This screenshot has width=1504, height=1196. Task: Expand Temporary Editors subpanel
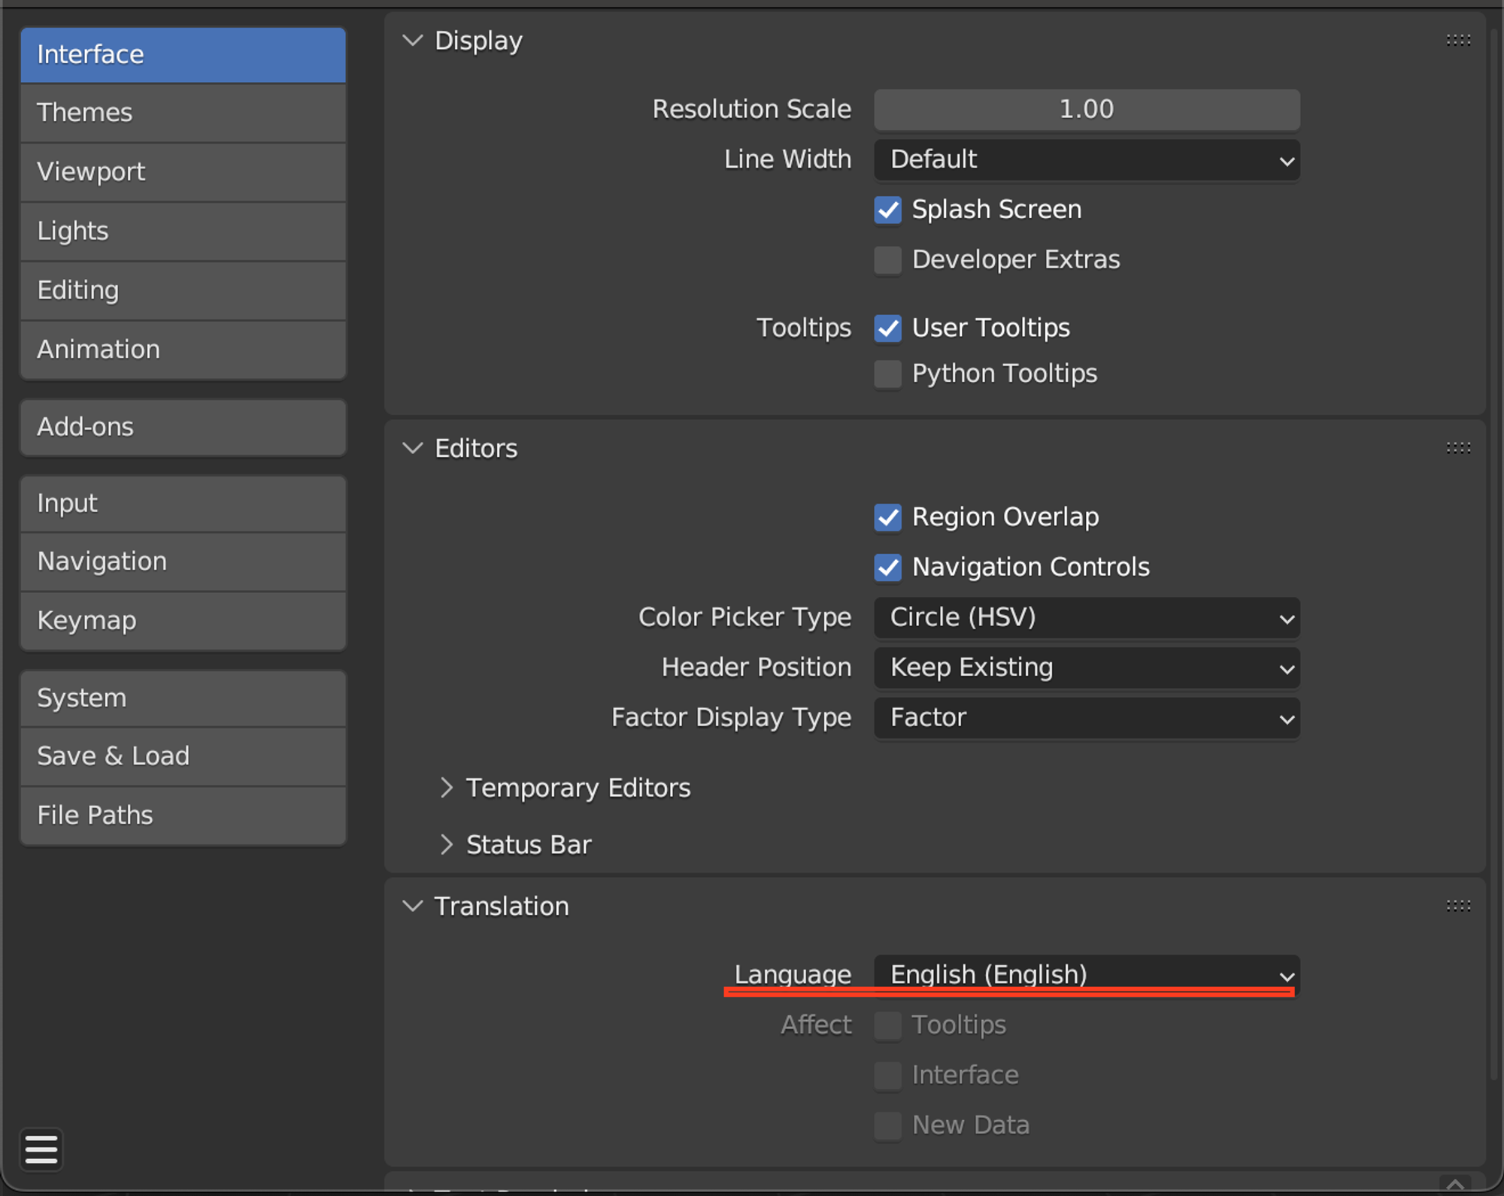point(447,788)
